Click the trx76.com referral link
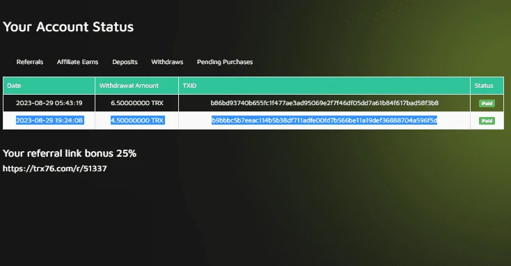Viewport: 511px width, 266px height. 55,169
